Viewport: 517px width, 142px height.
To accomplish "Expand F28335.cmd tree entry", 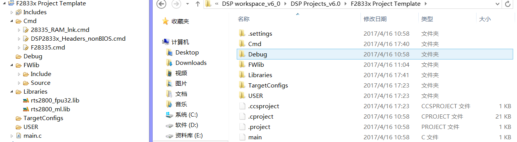I will point(19,48).
